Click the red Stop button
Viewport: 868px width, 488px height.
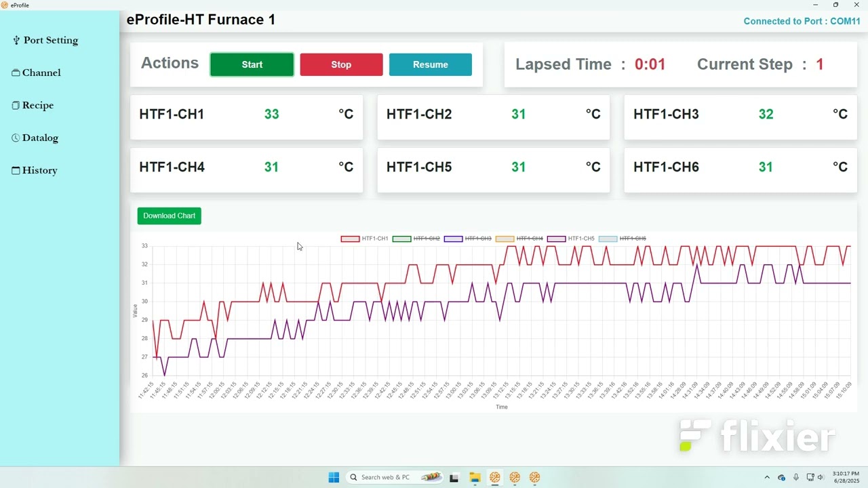tap(341, 64)
